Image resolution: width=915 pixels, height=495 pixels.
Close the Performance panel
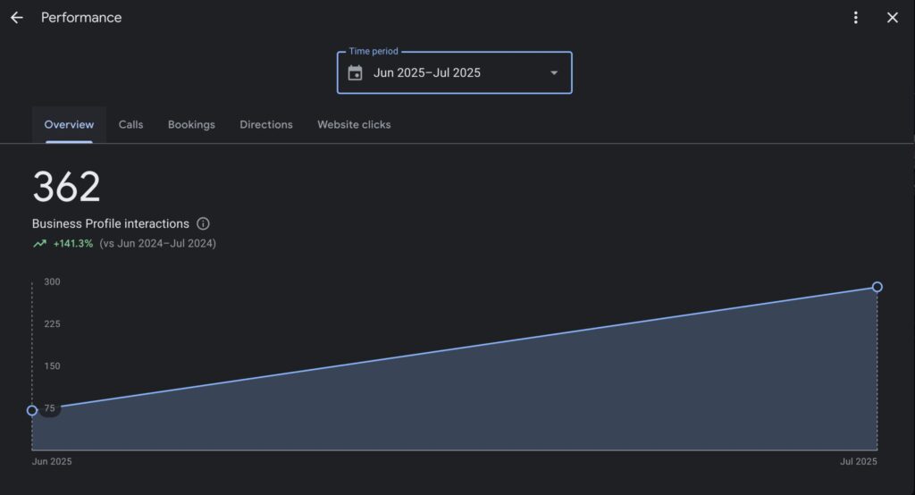pyautogui.click(x=893, y=18)
